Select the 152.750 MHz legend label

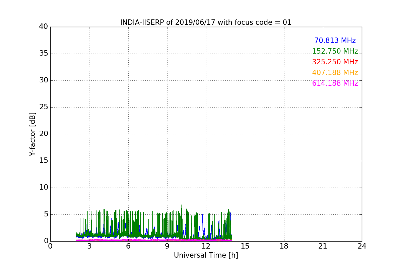click(335, 51)
